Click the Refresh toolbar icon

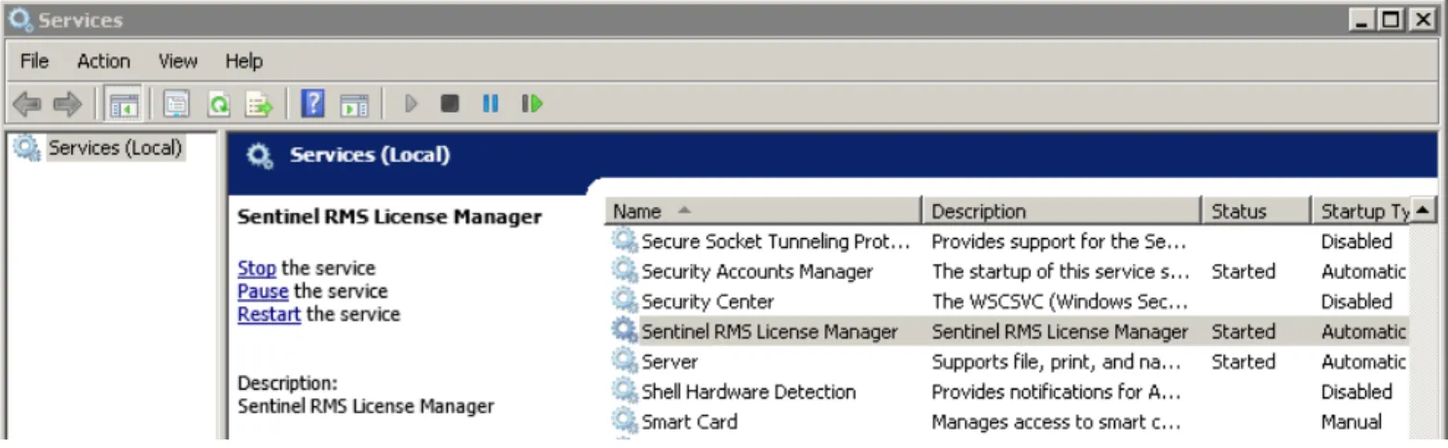(x=218, y=103)
